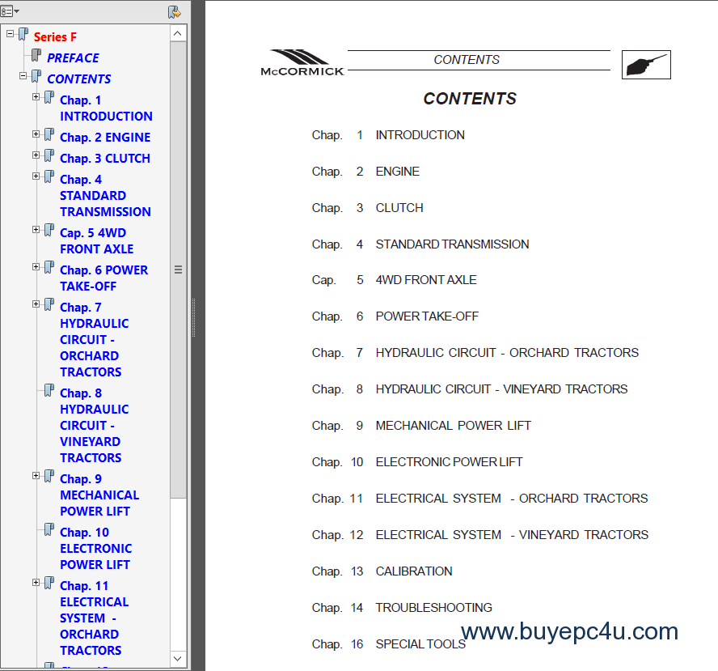Click bookmark icon beside Chap. 1

[49, 98]
